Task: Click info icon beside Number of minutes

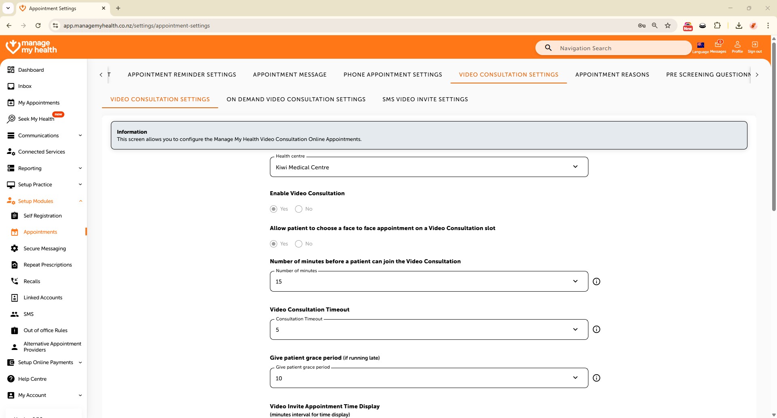Action: pos(597,282)
